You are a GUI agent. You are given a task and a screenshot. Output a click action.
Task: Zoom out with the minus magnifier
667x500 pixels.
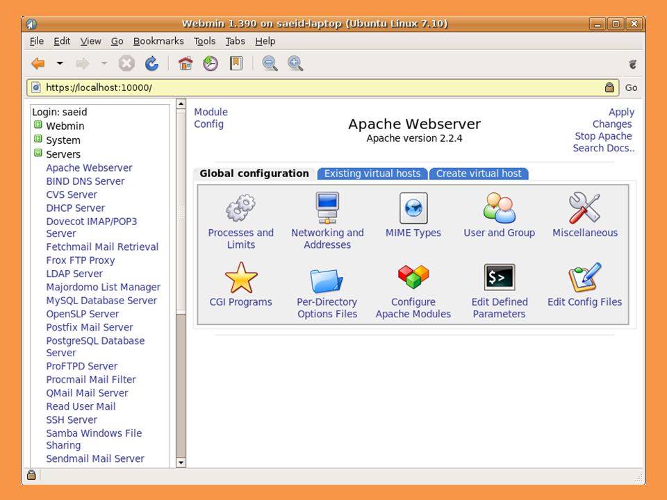pyautogui.click(x=270, y=64)
